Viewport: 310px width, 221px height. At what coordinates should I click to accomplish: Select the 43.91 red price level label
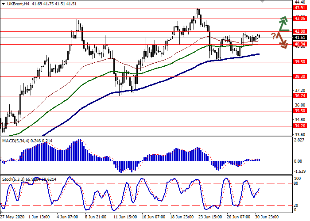300,8
